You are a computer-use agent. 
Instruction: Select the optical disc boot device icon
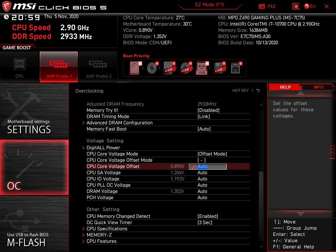[152, 68]
